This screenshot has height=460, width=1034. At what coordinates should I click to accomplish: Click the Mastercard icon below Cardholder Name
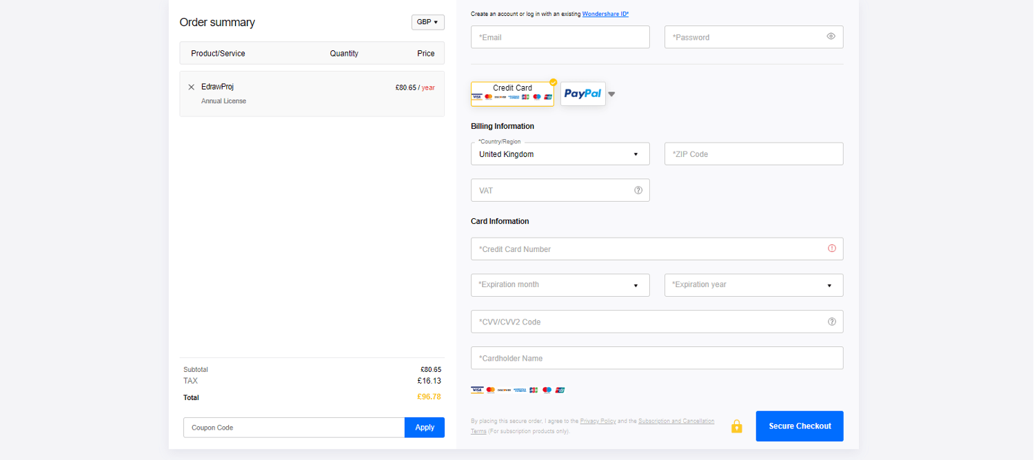pyautogui.click(x=490, y=390)
